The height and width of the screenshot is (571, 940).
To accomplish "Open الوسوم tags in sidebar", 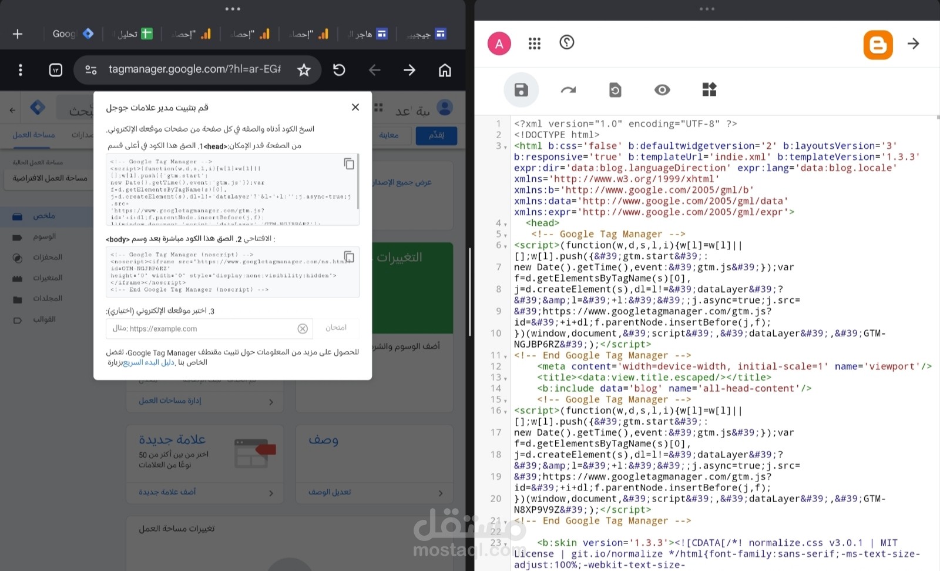I will coord(45,236).
